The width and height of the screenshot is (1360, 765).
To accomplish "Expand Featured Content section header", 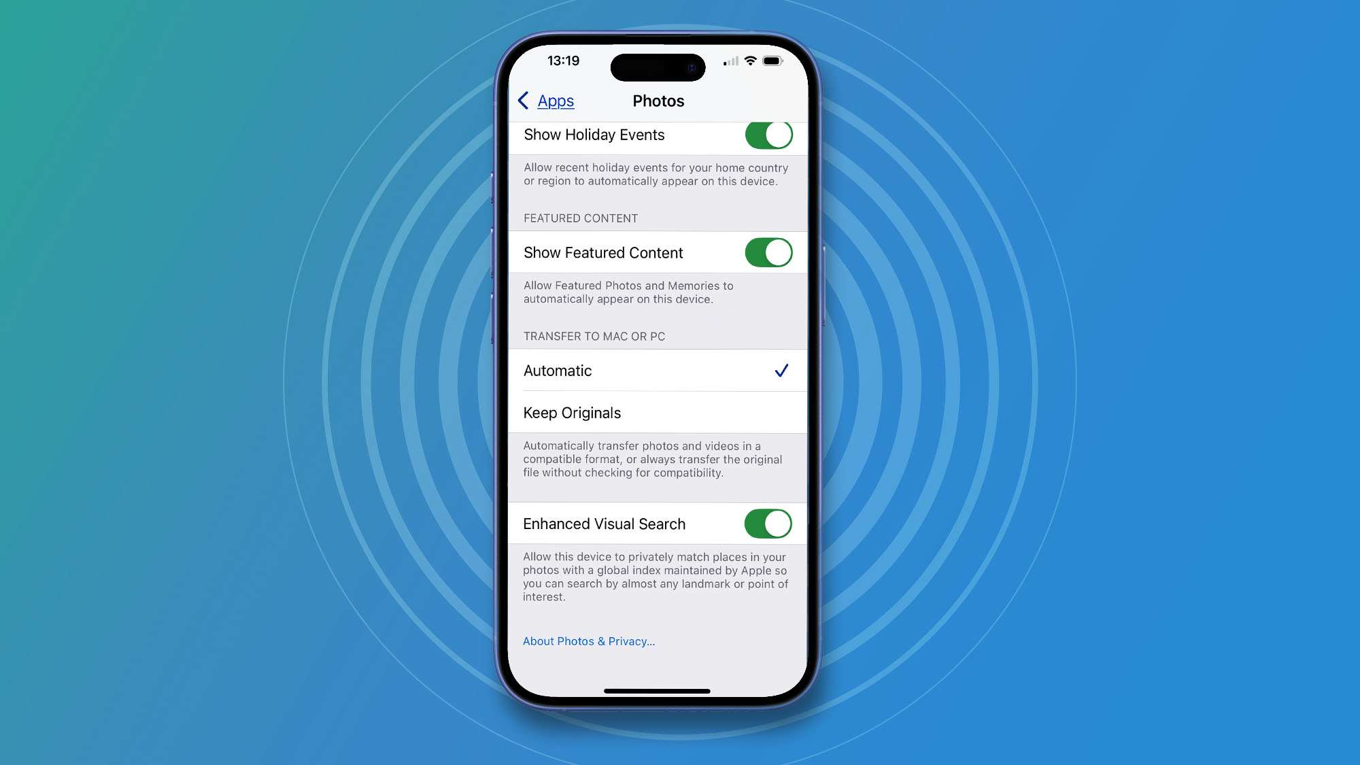I will click(x=580, y=218).
